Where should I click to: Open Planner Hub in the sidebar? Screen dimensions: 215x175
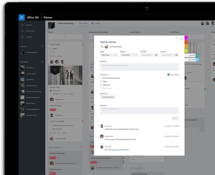click(x=30, y=31)
